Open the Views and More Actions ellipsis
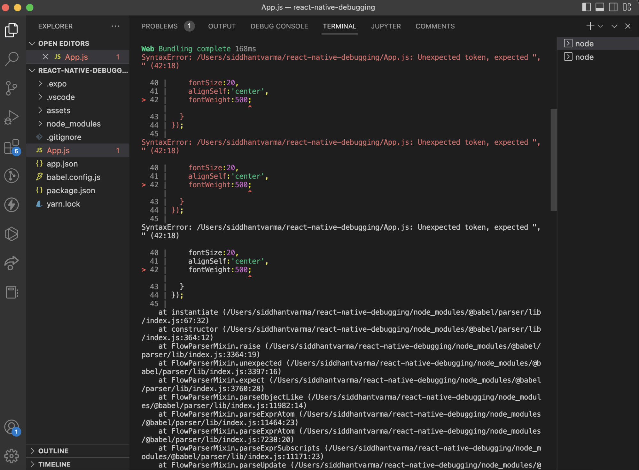The height and width of the screenshot is (470, 639). pyautogui.click(x=115, y=26)
